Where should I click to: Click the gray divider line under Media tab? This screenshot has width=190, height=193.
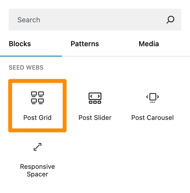pos(149,56)
